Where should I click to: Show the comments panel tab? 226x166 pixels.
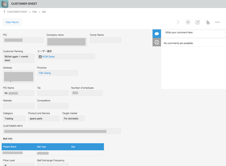(x=157, y=34)
